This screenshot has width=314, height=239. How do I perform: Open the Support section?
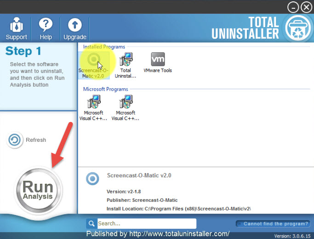tap(17, 29)
